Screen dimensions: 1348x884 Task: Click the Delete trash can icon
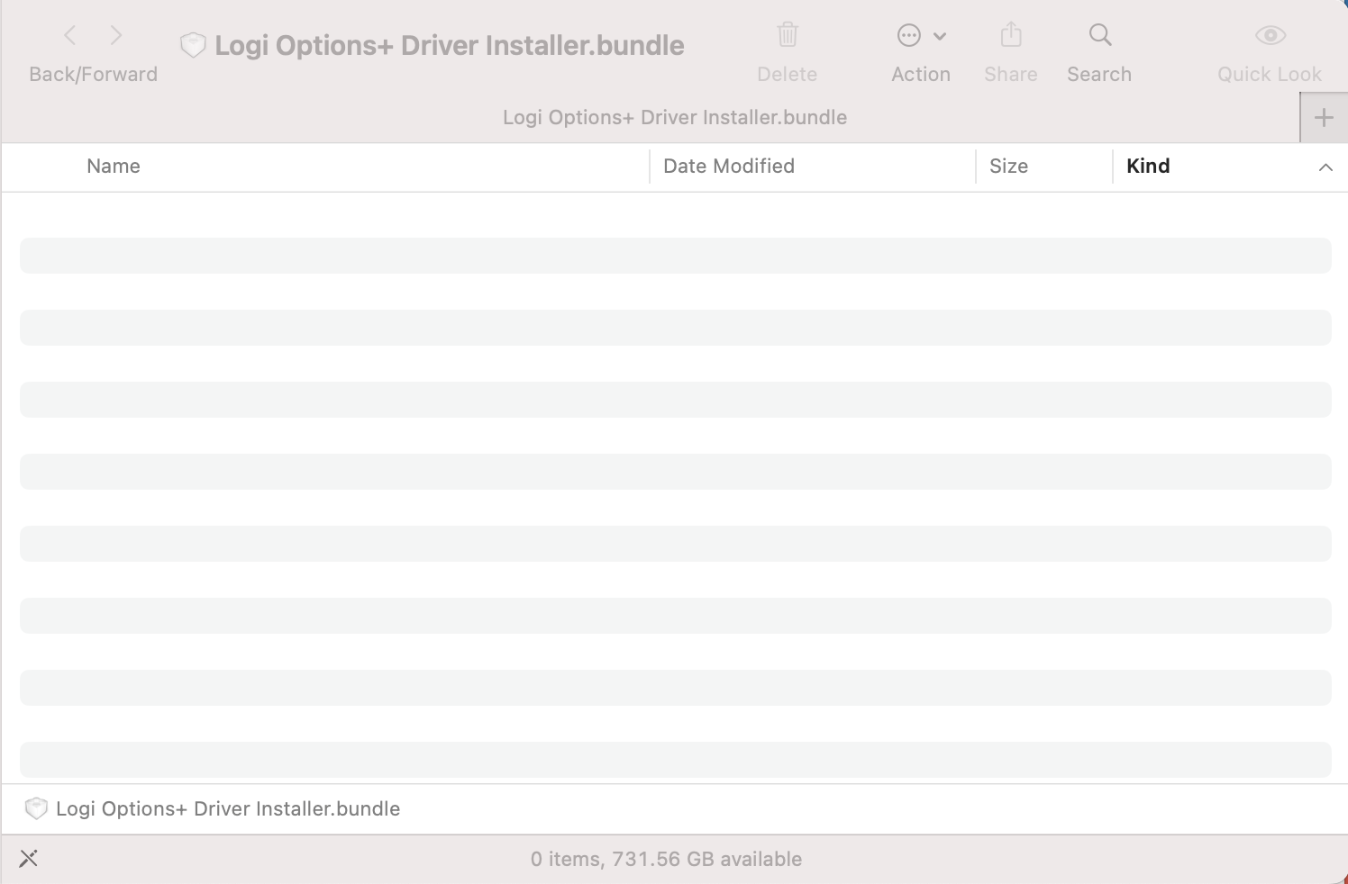point(788,35)
